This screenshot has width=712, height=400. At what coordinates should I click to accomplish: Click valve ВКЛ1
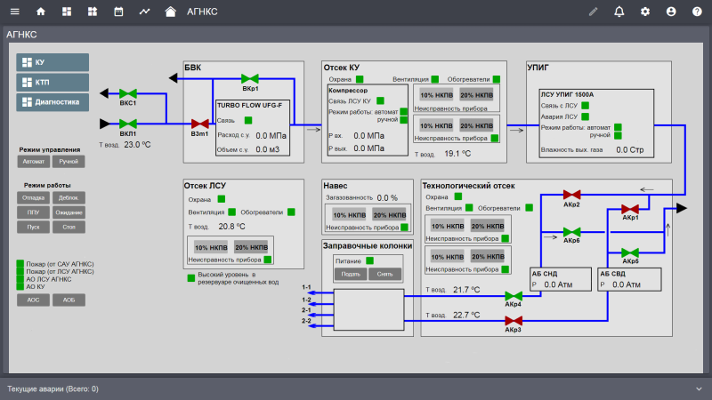pos(128,124)
